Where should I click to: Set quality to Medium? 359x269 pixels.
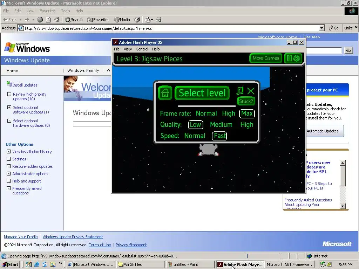pos(221,125)
